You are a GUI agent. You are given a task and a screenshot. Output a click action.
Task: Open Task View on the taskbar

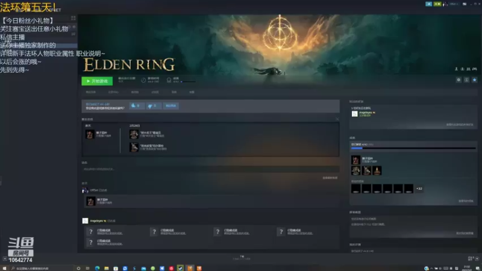(87, 268)
